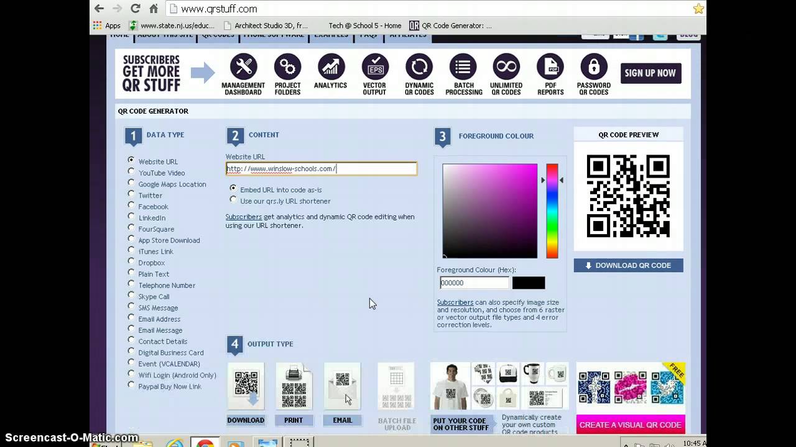The width and height of the screenshot is (796, 447).
Task: Click the Foreground Colour hex input field
Action: pos(474,283)
